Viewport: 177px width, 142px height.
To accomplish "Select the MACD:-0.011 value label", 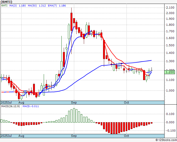I will tap(31, 106).
